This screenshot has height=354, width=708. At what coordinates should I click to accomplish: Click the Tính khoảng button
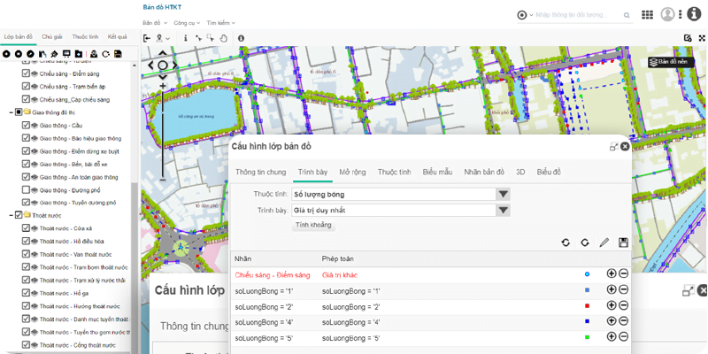pos(313,225)
